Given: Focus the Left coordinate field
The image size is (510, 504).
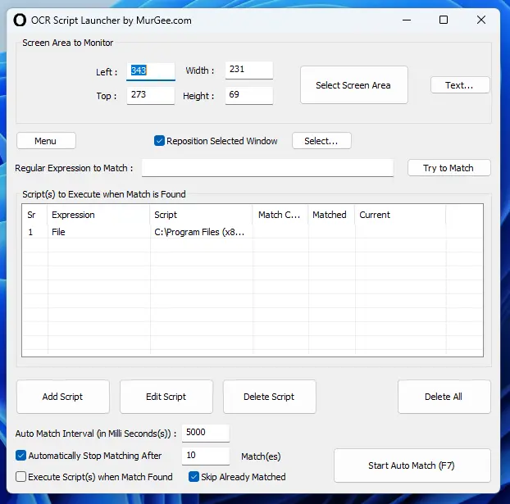Looking at the screenshot, I should pos(151,71).
